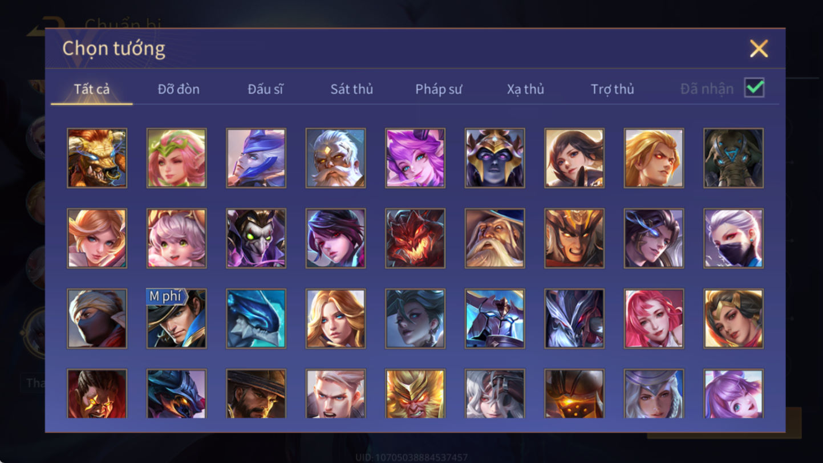The height and width of the screenshot is (463, 823).
Task: Pick the pink-haired elf with green crown
Action: pyautogui.click(x=176, y=158)
